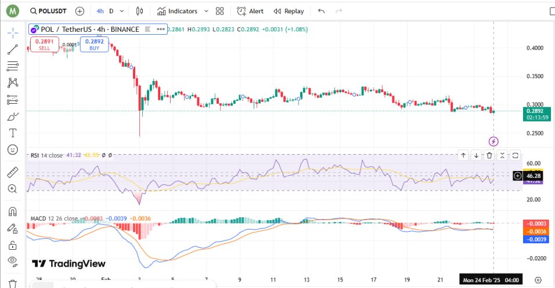Remove drawings with the trash icon
This screenshot has width=555, height=288.
pos(13,284)
